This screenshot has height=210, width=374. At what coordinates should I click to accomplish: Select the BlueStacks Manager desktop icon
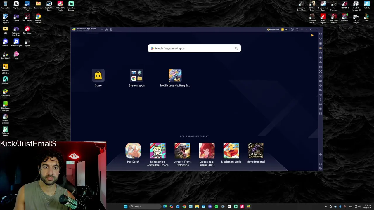tap(5, 106)
